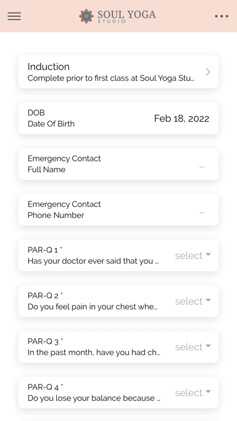Click the PAR-Q 1 dropdown arrow

click(x=208, y=255)
